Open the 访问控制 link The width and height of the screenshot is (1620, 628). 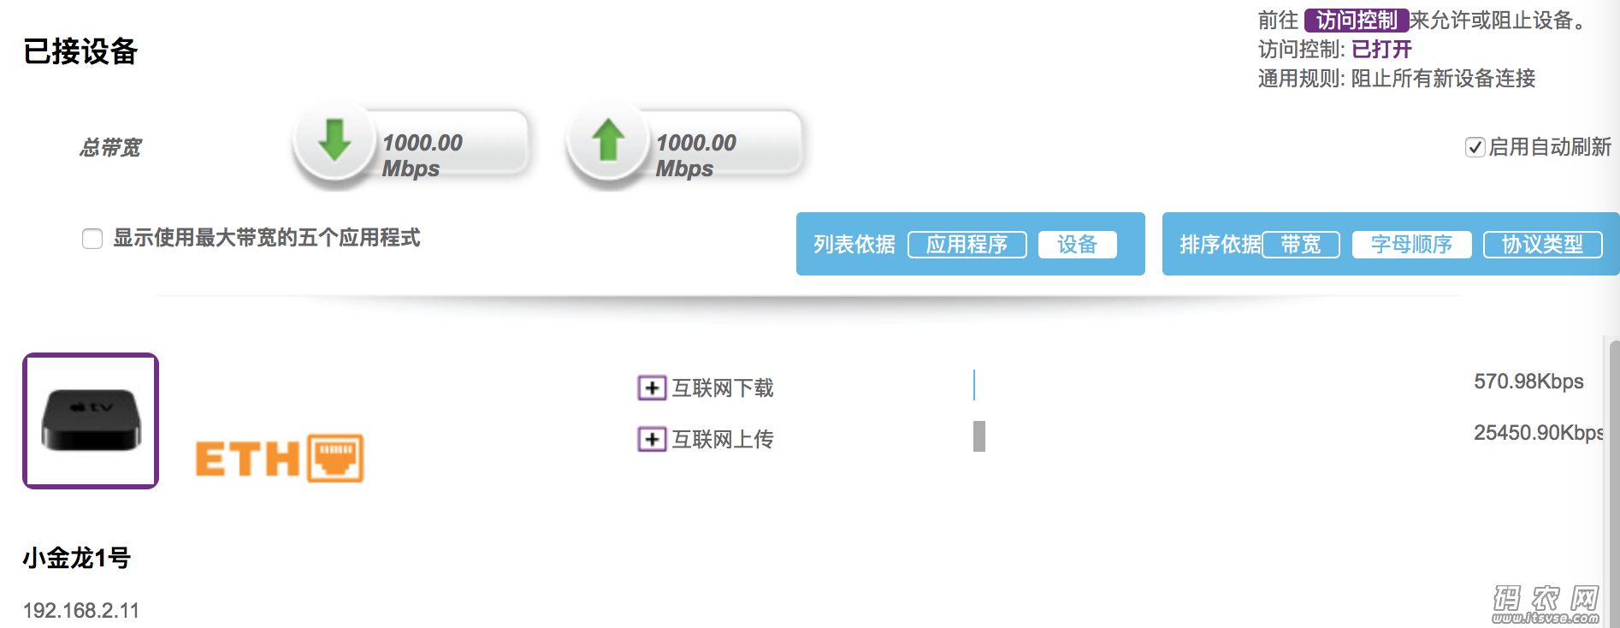[1357, 20]
